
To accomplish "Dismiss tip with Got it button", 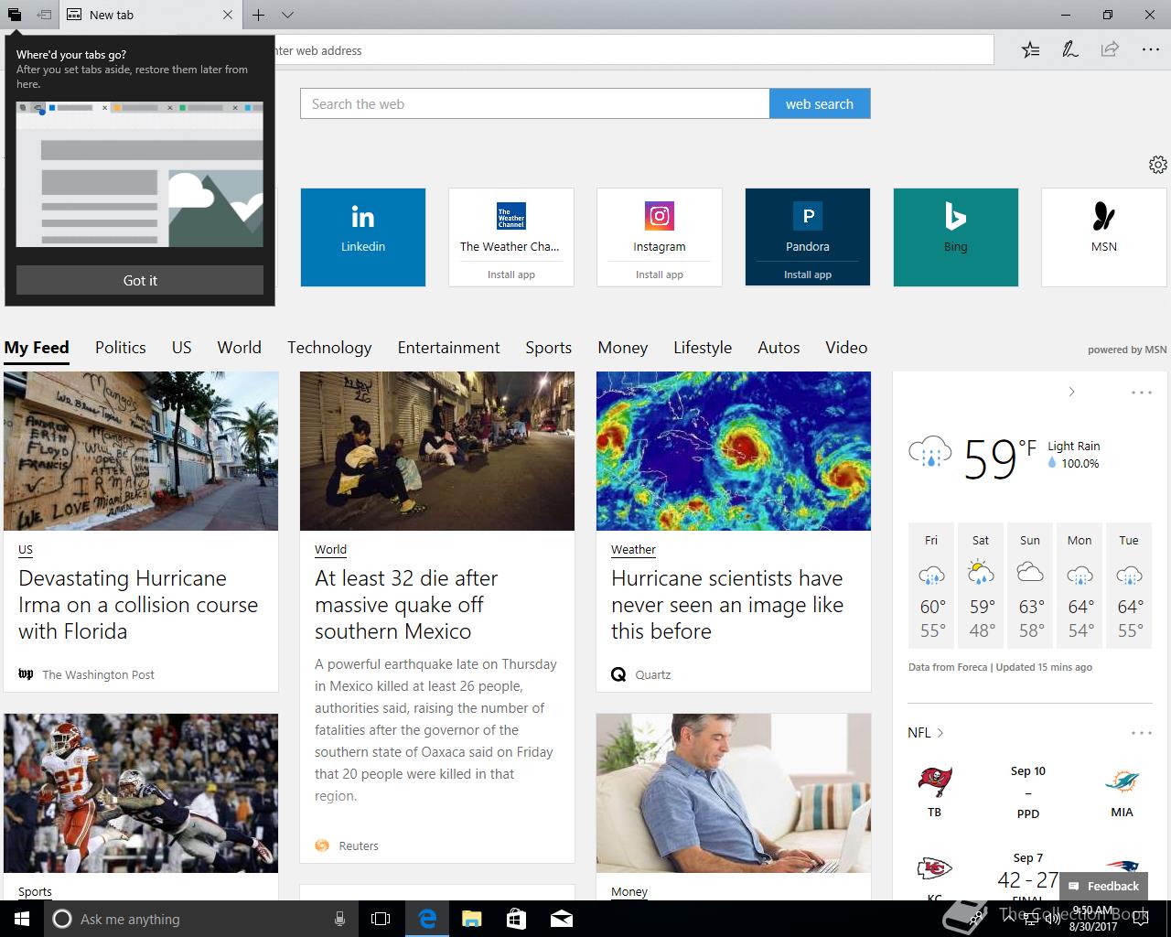I will (140, 280).
